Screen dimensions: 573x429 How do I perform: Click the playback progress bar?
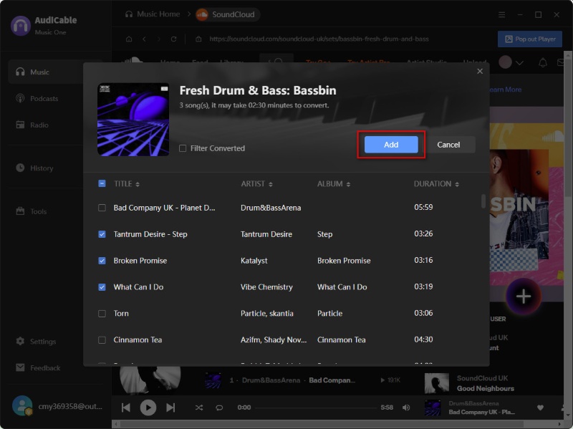pyautogui.click(x=316, y=408)
